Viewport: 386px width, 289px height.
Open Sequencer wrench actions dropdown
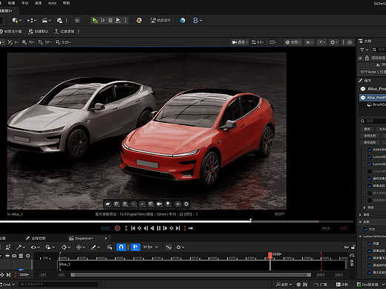pos(21,247)
